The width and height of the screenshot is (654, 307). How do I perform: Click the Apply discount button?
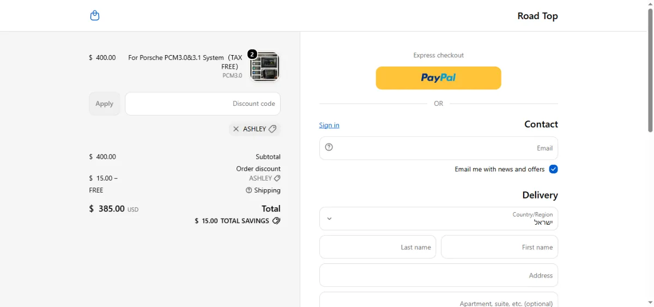point(105,104)
